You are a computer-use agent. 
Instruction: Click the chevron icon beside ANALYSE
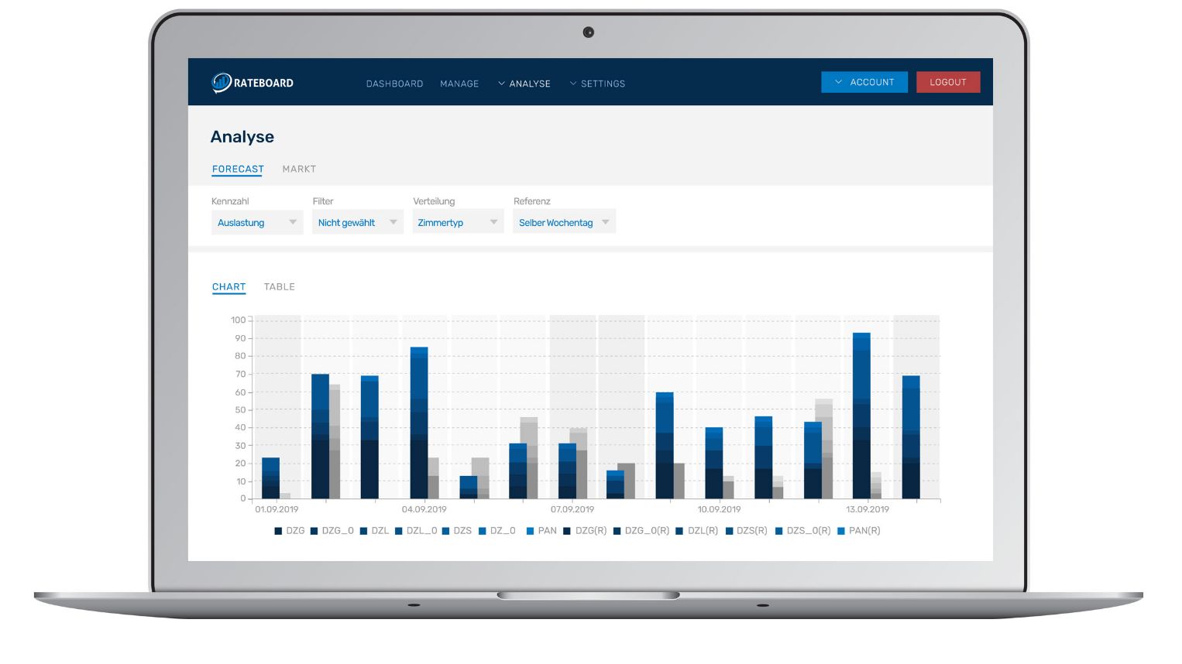click(501, 83)
